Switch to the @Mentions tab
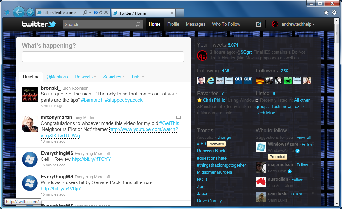The image size is (342, 209). click(x=57, y=77)
